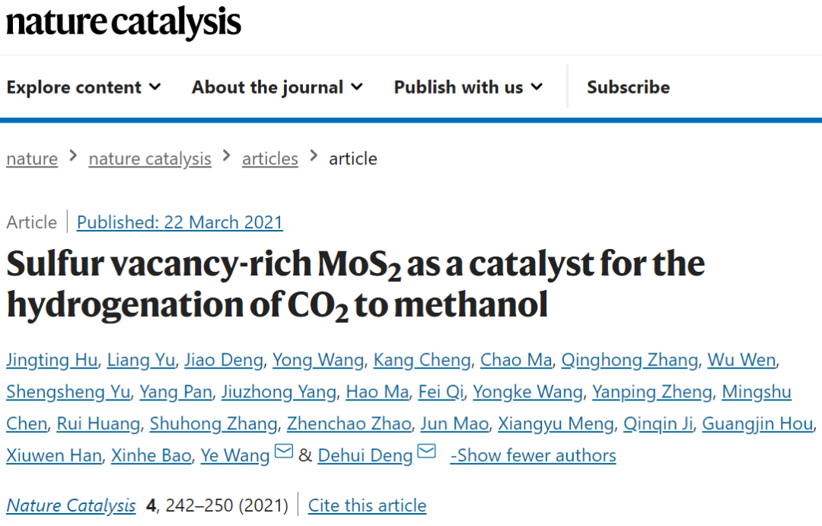The height and width of the screenshot is (526, 822).
Task: Click author Dehui Deng name
Action: pos(365,455)
